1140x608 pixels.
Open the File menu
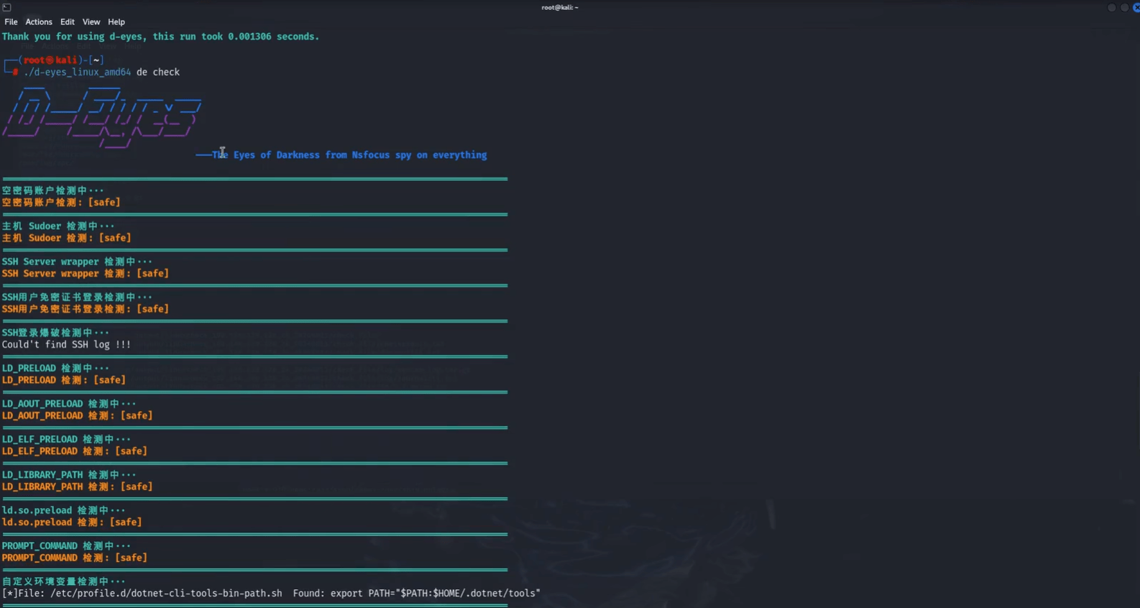pyautogui.click(x=11, y=22)
